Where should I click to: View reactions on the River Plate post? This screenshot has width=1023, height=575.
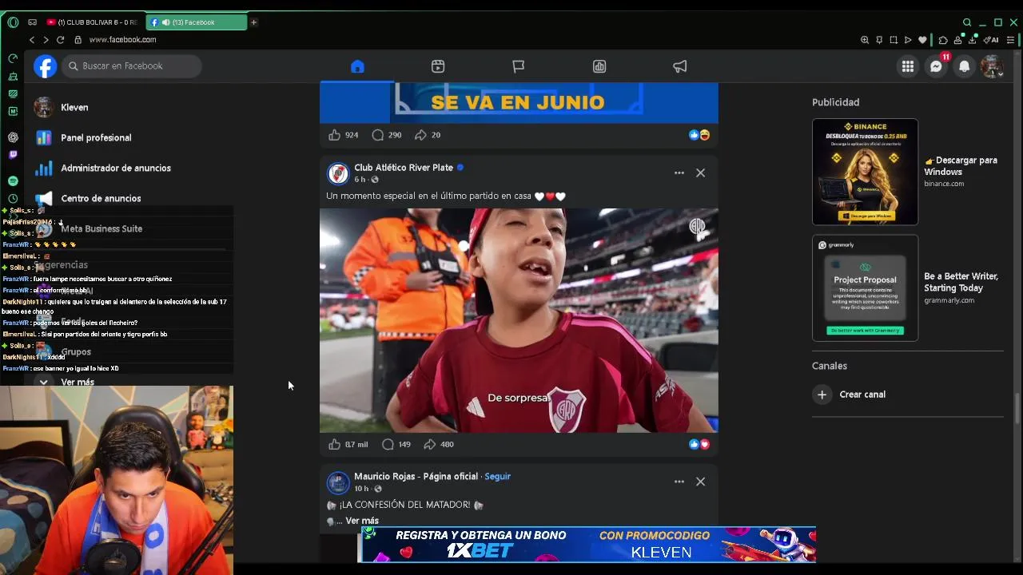point(699,444)
